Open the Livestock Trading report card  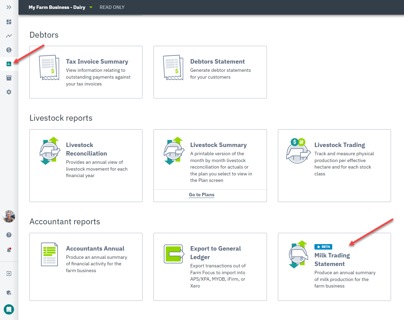click(334, 166)
